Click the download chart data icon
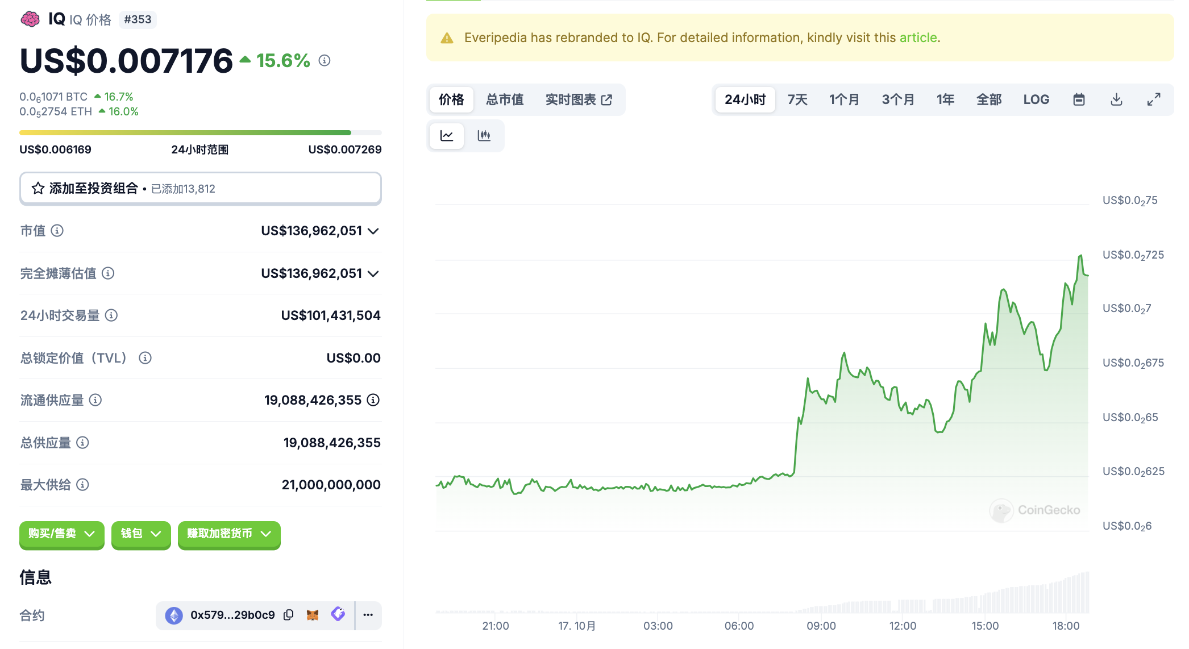 coord(1116,99)
